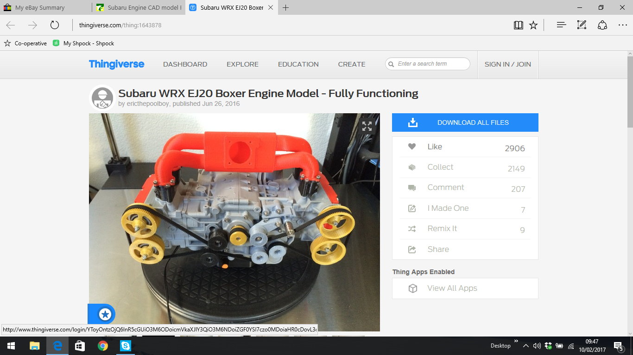Select the Subaru WRX EJ20 Boxer tab
Viewport: 633px width, 355px height.
click(232, 7)
